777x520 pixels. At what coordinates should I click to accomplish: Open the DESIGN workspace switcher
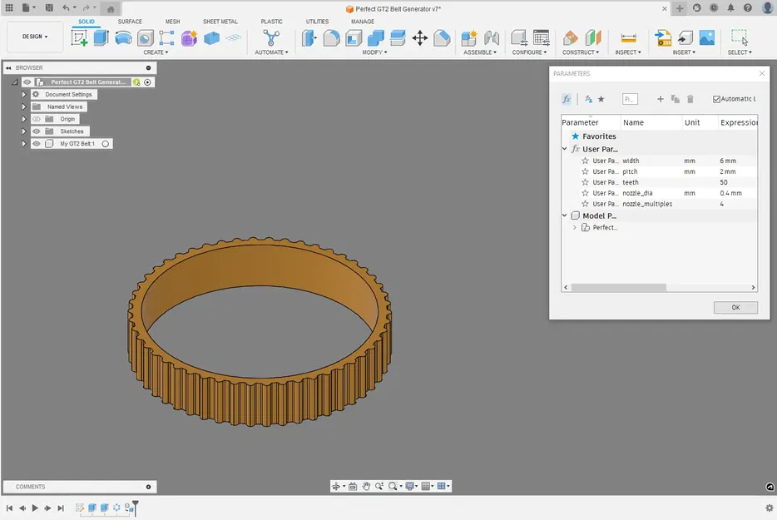pos(34,36)
